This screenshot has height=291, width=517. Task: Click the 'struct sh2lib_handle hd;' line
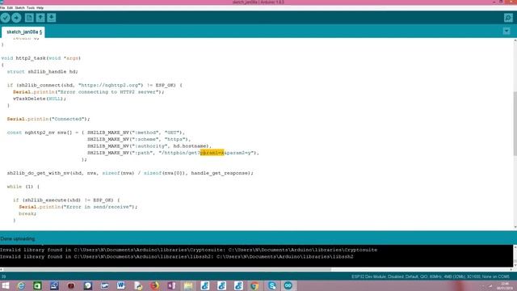[x=43, y=72]
